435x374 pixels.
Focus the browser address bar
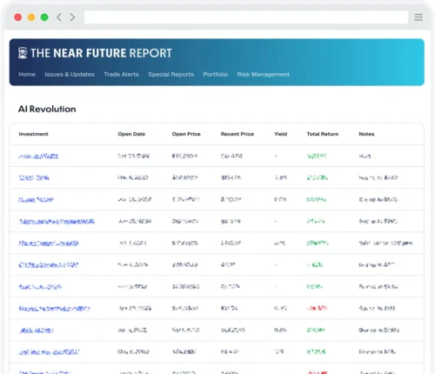[246, 17]
